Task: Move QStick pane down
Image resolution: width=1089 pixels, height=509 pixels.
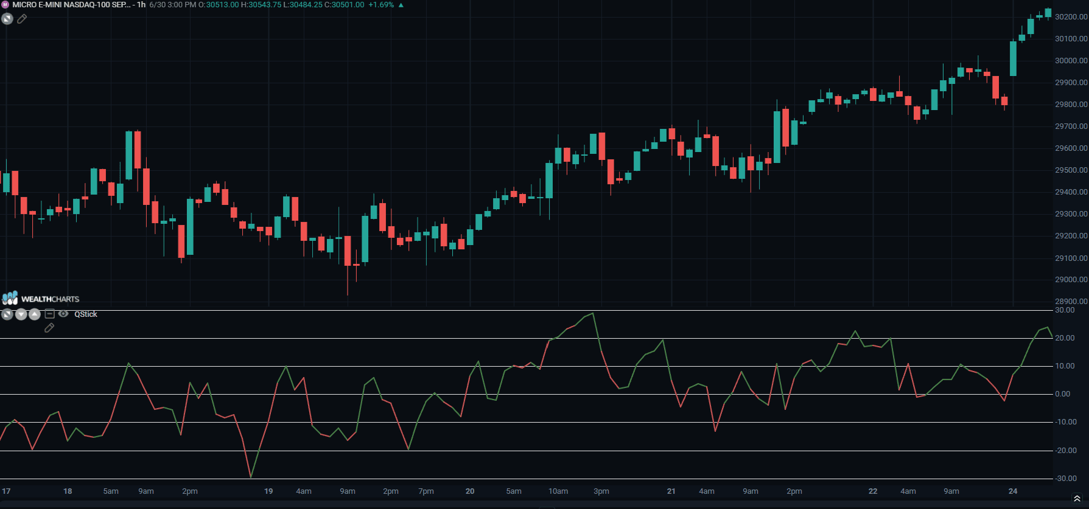Action: (21, 314)
